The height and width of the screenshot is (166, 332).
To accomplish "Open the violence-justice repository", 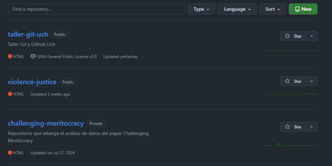I will [32, 82].
